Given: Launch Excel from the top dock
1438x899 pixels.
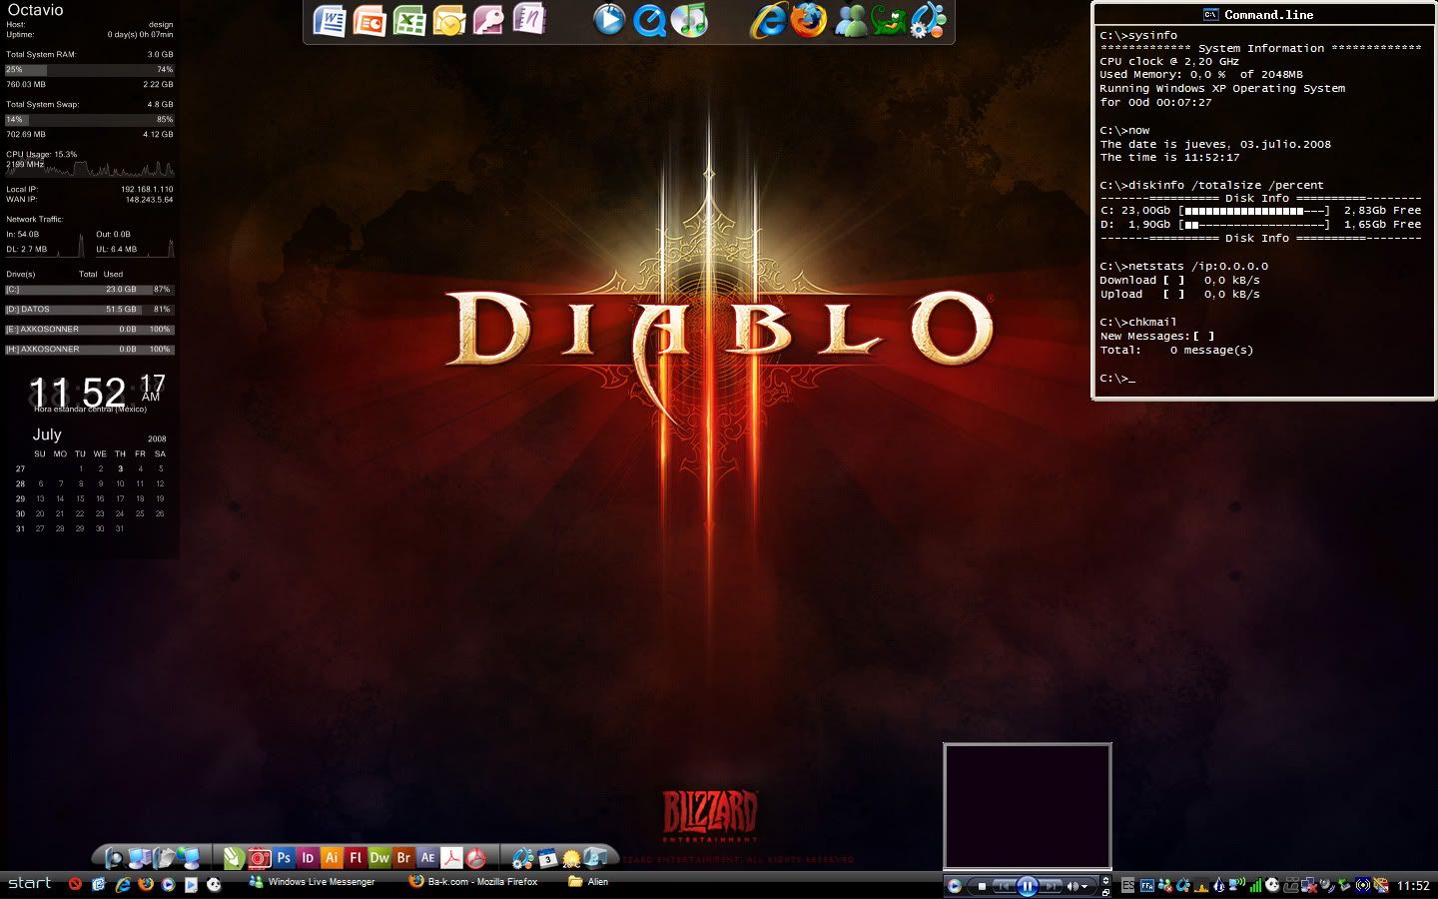Looking at the screenshot, I should tap(409, 21).
